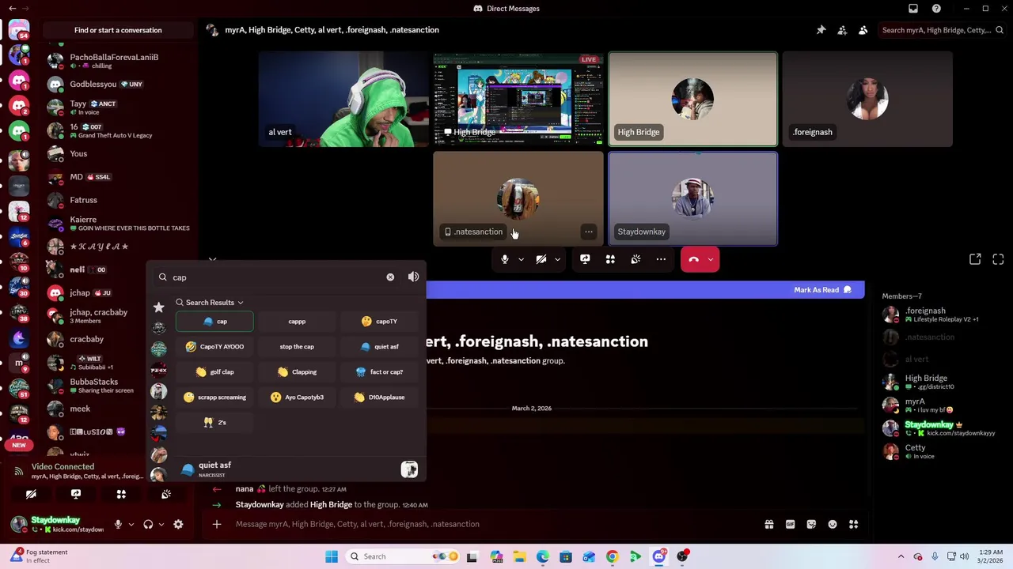Open soundboard in voice connected panel
The height and width of the screenshot is (569, 1013).
tap(166, 494)
